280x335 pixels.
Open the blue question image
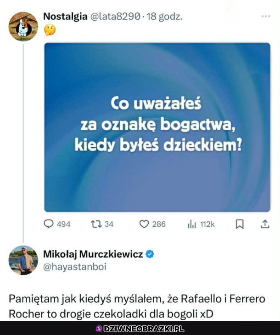(x=157, y=127)
